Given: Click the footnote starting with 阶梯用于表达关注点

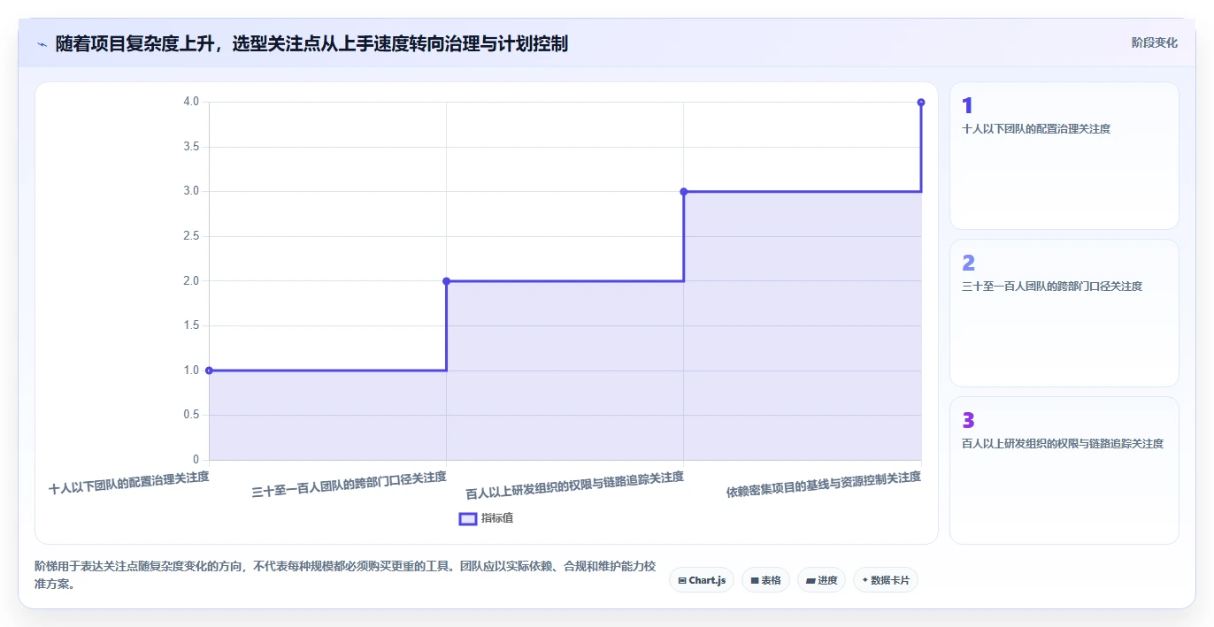Looking at the screenshot, I should point(345,575).
